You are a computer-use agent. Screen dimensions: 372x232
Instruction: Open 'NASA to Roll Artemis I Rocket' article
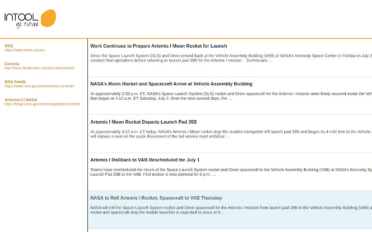coord(156,198)
